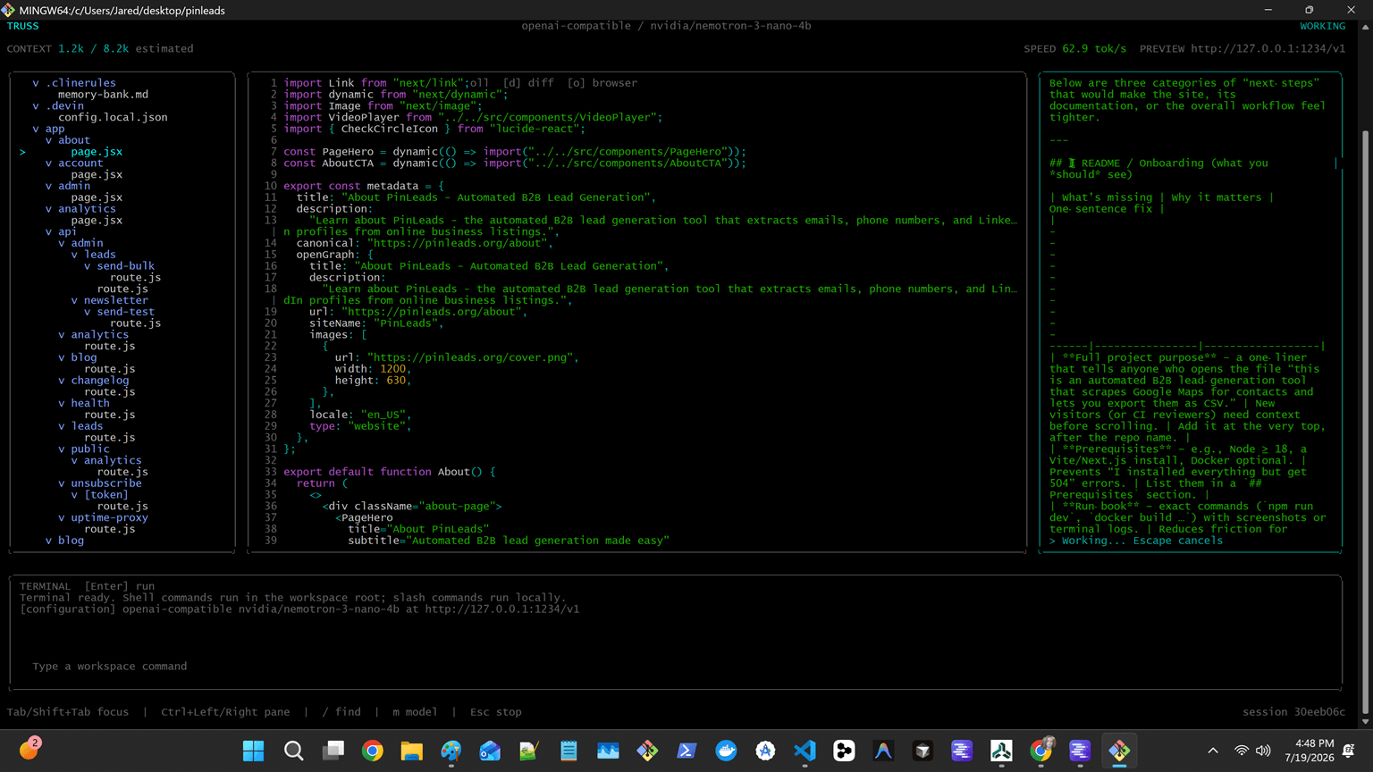This screenshot has height=772, width=1373.
Task: Click the PREVIEW http://127.0.0.1:1234/v1 address
Action: (1242, 49)
